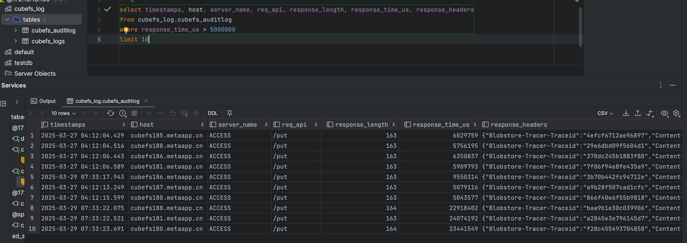The width and height of the screenshot is (687, 243).
Task: Open Services panel options menu
Action: [660, 85]
